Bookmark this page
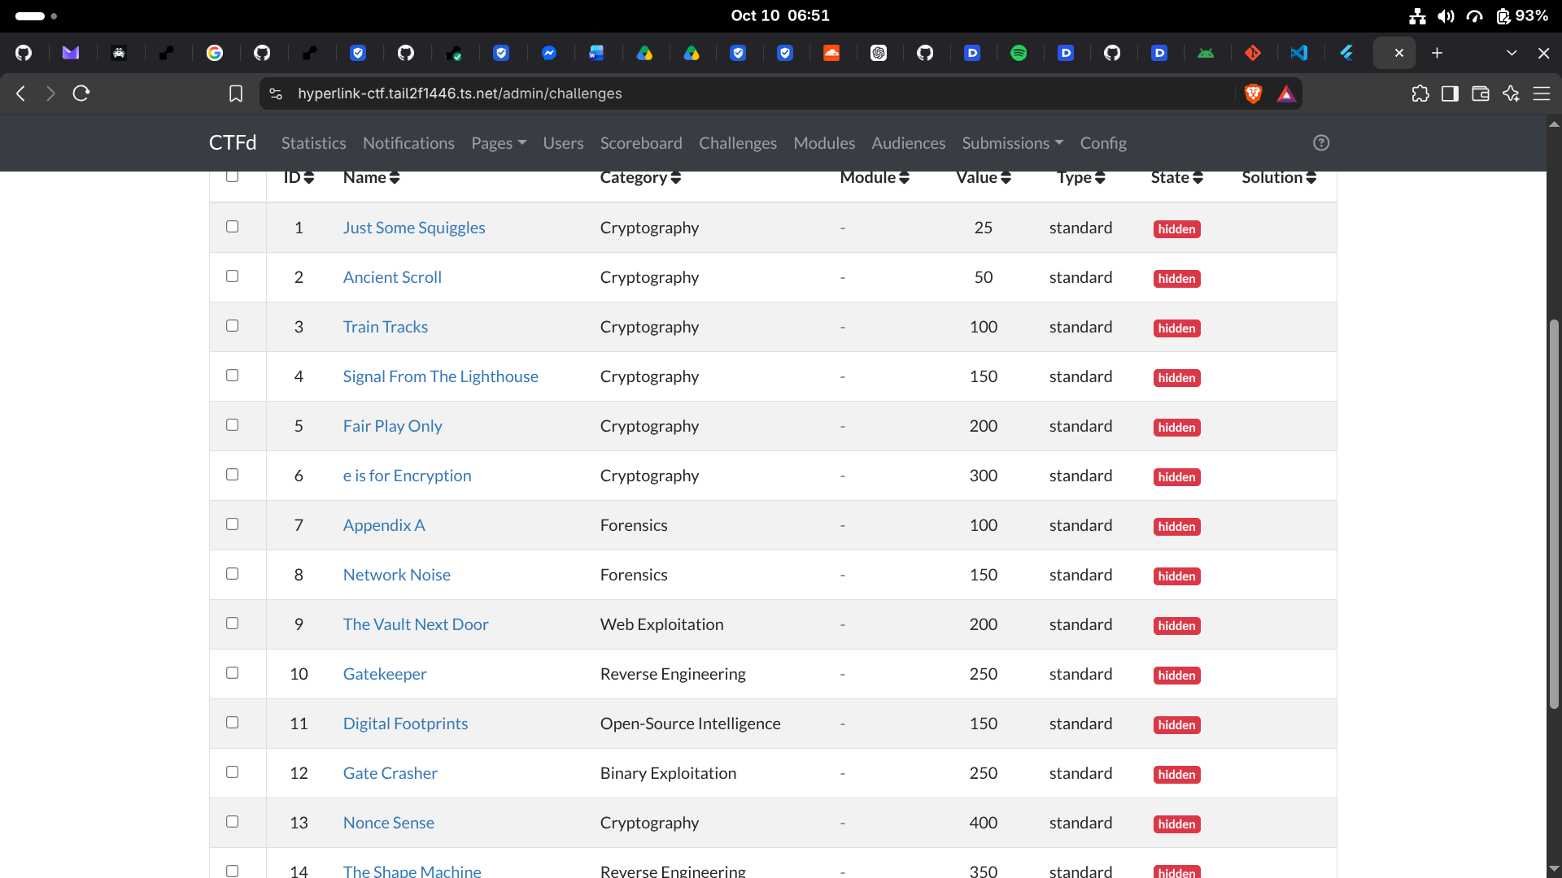Image resolution: width=1562 pixels, height=878 pixels. (x=236, y=93)
